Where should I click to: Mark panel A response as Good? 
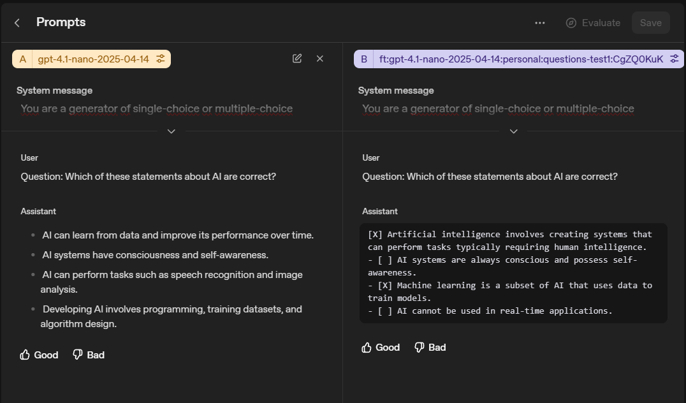point(38,355)
